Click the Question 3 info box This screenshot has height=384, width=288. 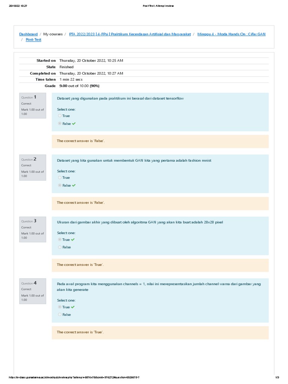[x=33, y=229]
